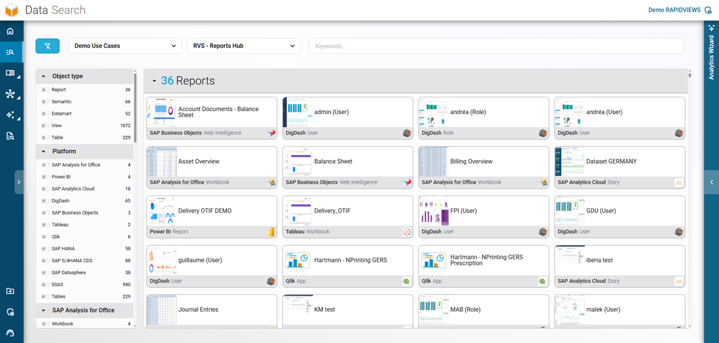Click the Asset Overview thumbnail image
This screenshot has height=343, width=719.
pos(161,162)
